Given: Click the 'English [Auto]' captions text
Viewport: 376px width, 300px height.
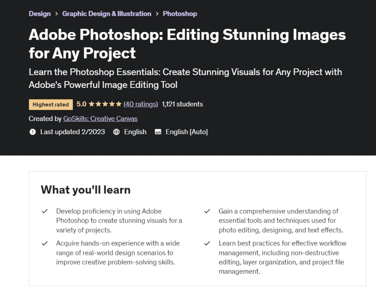Looking at the screenshot, I should pyautogui.click(x=187, y=132).
